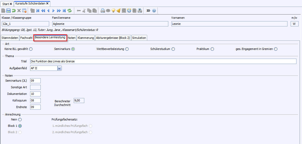Choose the Praktikum radio button

point(212,49)
